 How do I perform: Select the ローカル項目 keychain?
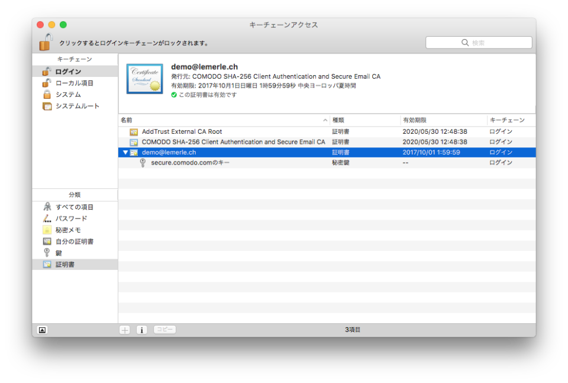pos(74,83)
